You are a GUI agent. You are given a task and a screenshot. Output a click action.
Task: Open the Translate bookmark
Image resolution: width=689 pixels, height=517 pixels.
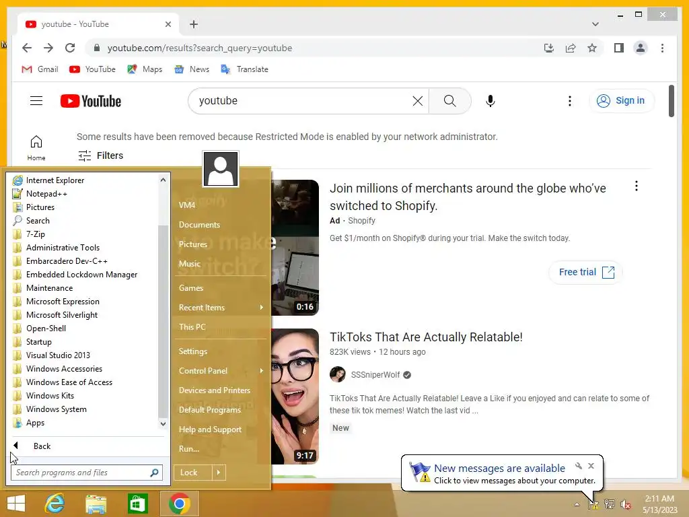(244, 69)
